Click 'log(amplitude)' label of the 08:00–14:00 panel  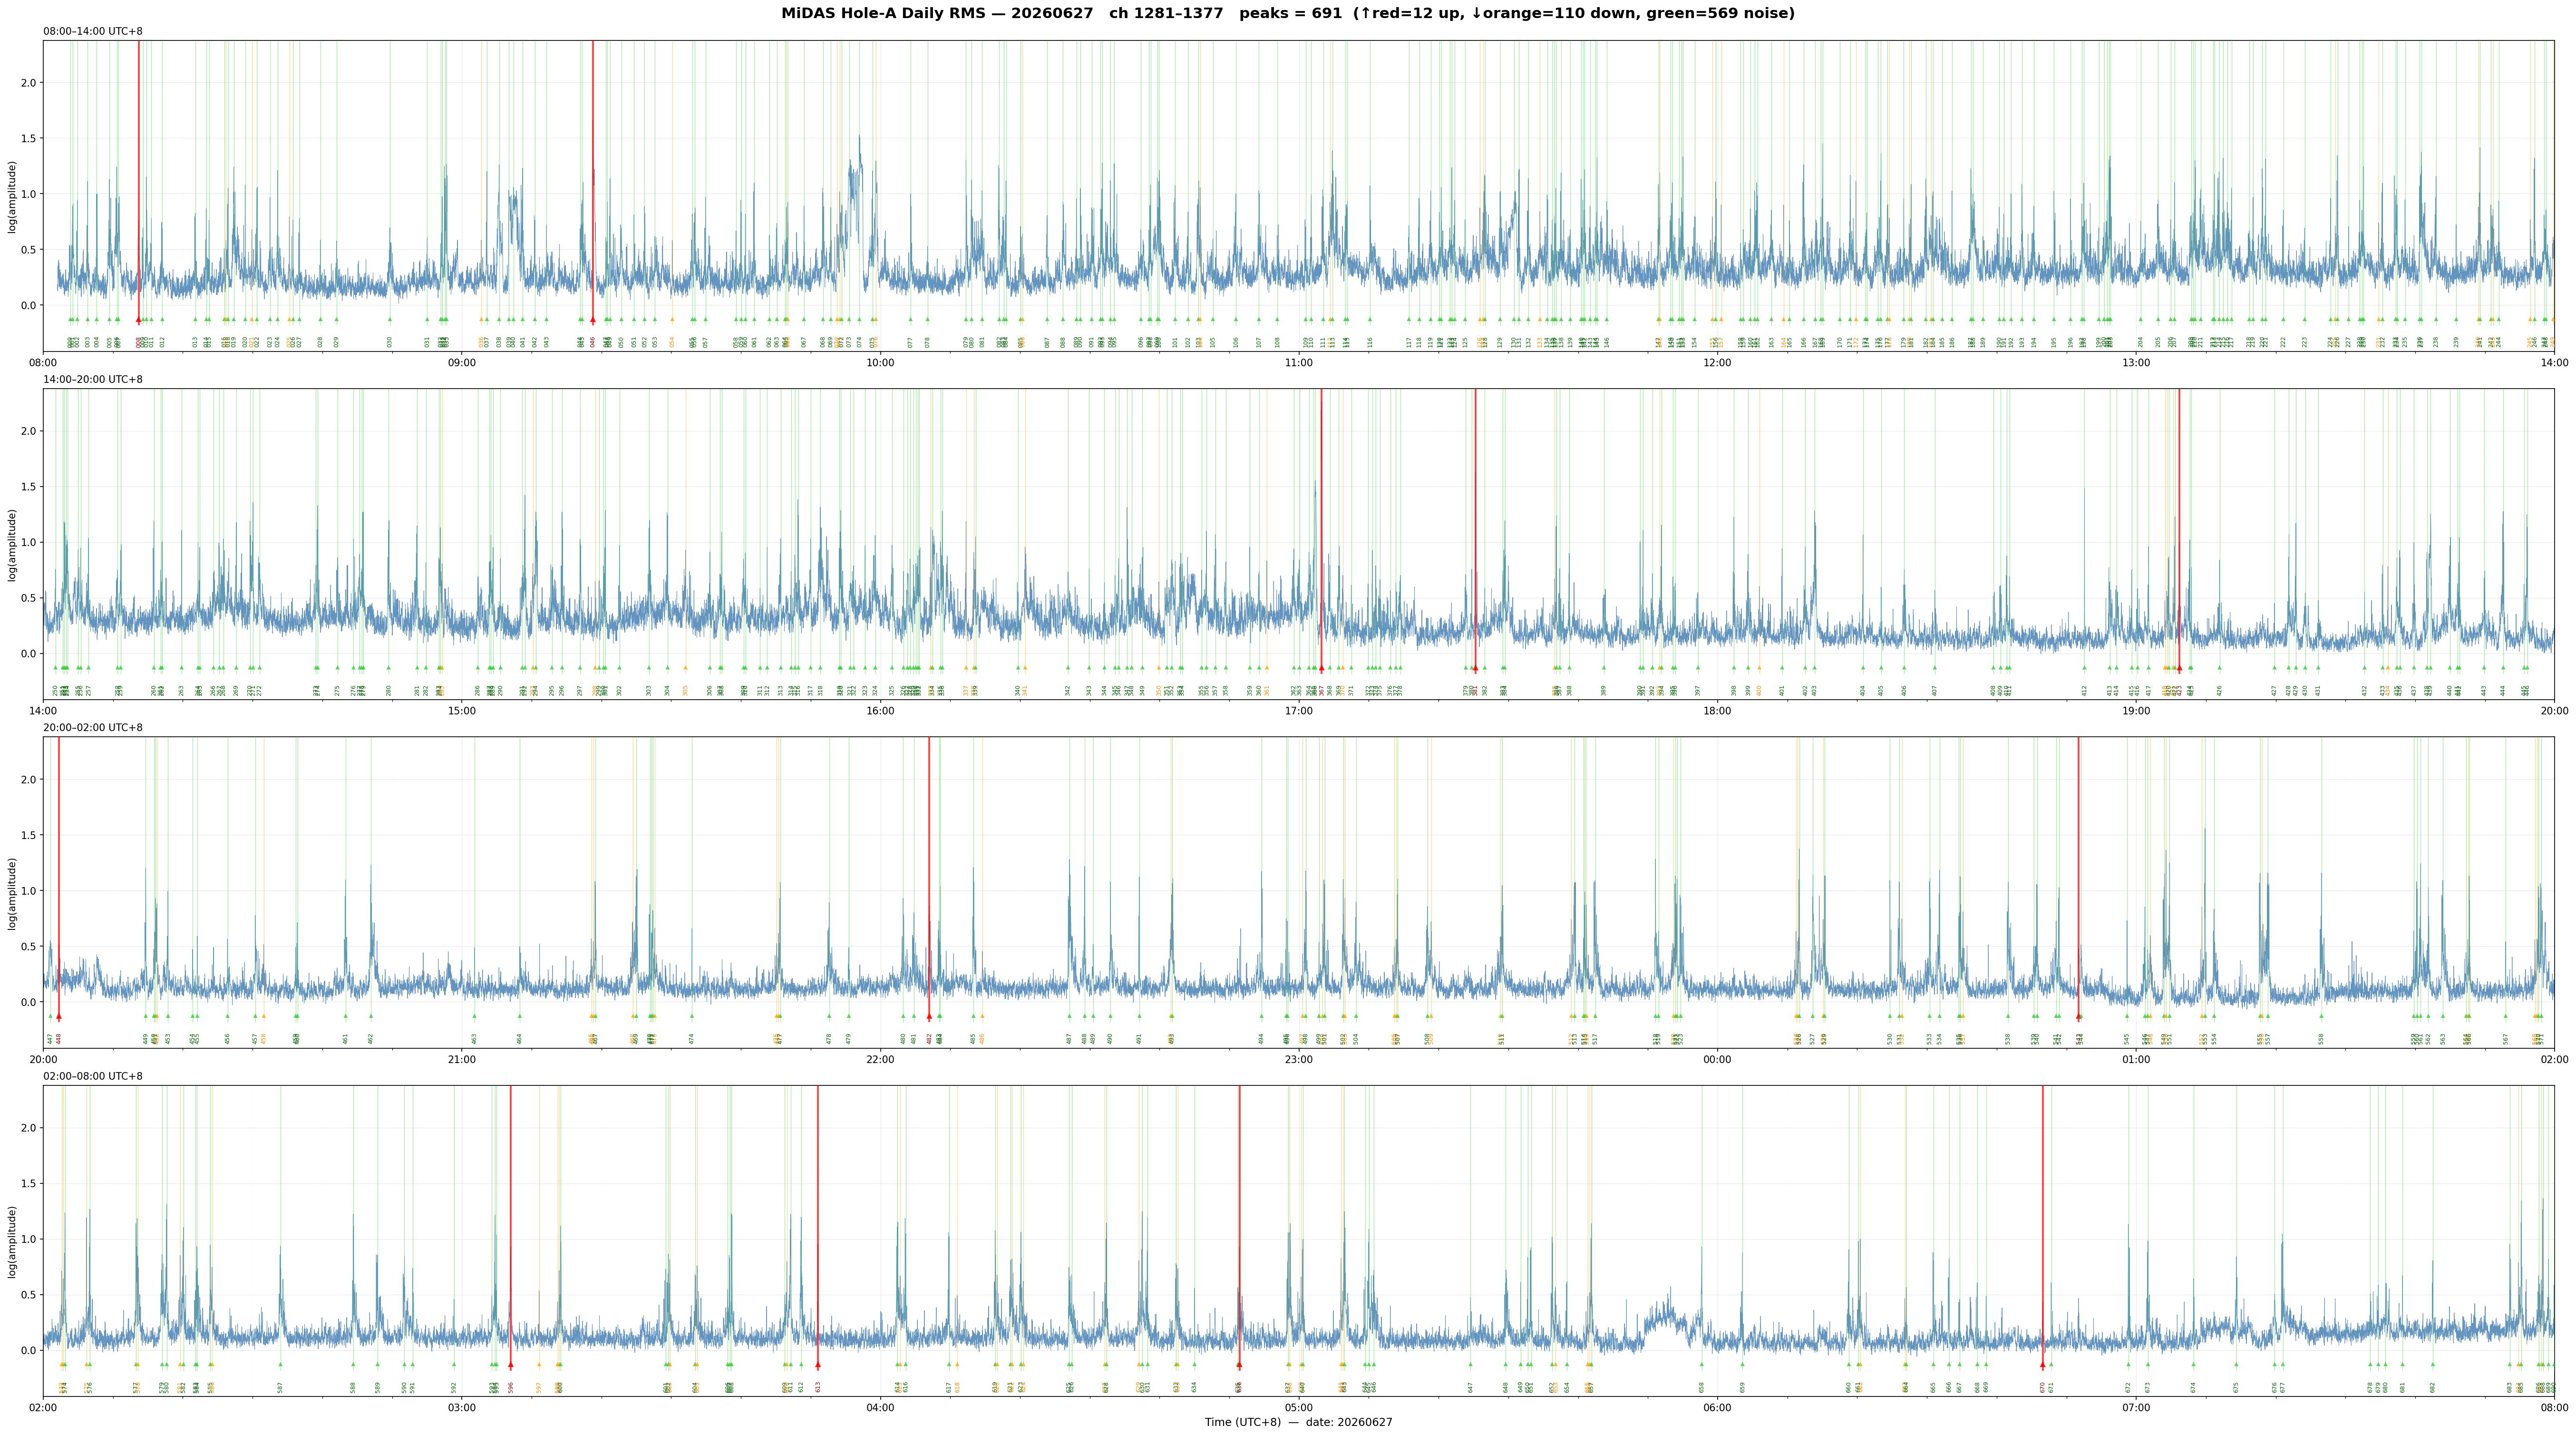(12, 196)
